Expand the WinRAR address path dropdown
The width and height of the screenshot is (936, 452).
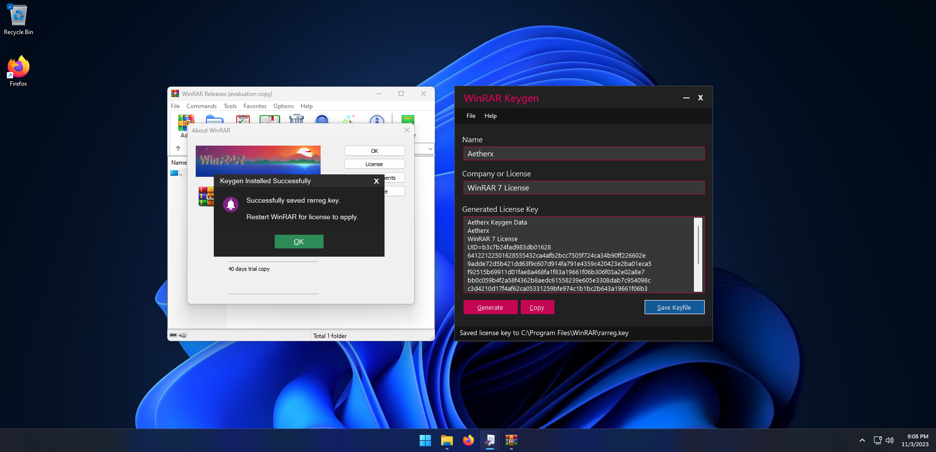(430, 149)
